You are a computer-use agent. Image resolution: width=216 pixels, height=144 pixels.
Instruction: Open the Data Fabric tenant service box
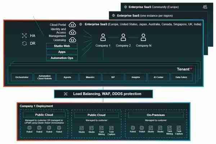click(181, 77)
